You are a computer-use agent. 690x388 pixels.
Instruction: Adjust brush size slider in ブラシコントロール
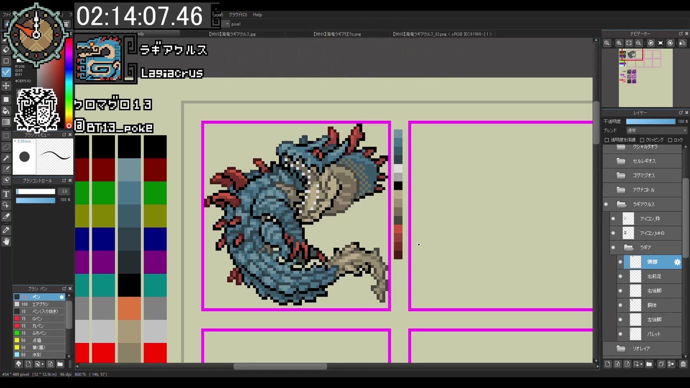pyautogui.click(x=36, y=191)
